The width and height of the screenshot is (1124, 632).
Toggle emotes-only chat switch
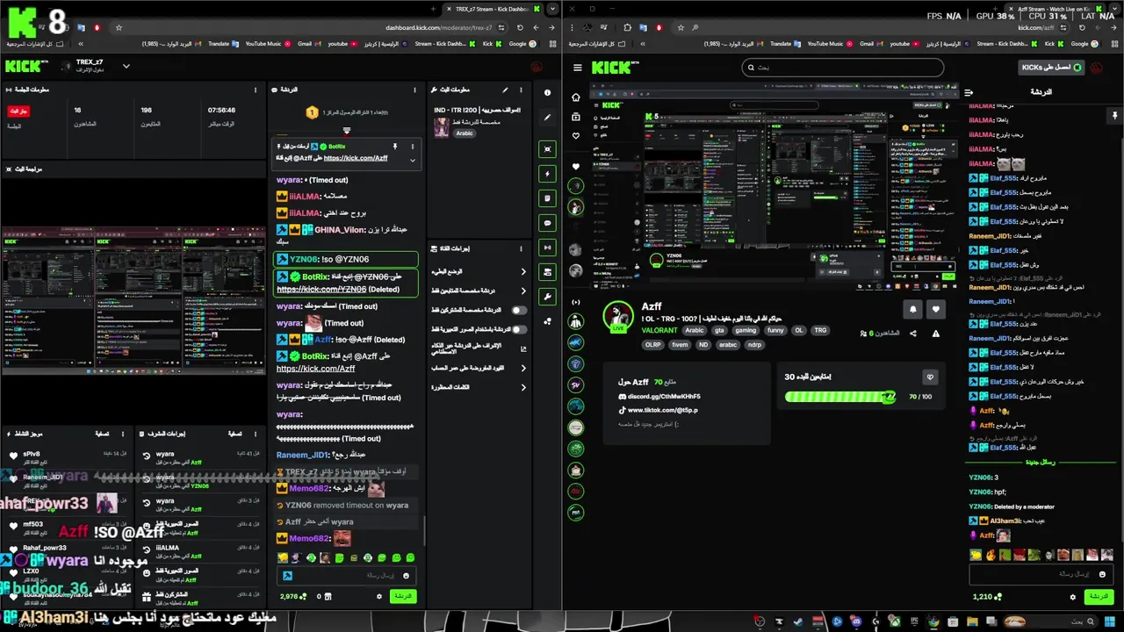point(520,329)
